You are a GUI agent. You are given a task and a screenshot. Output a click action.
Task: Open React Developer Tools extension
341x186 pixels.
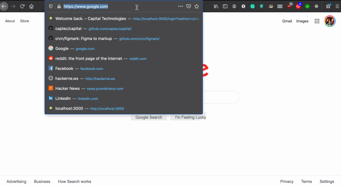pyautogui.click(x=316, y=6)
